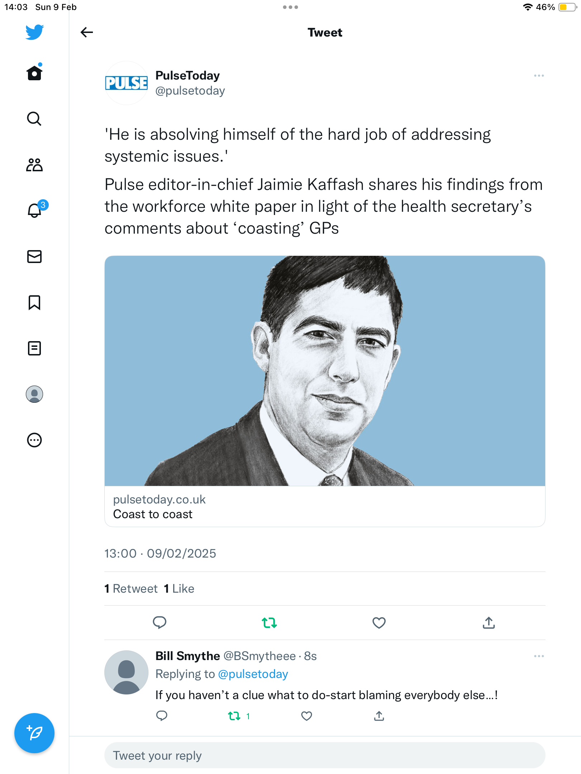Image resolution: width=581 pixels, height=774 pixels.
Task: Open the Communities people icon
Action: (x=34, y=165)
